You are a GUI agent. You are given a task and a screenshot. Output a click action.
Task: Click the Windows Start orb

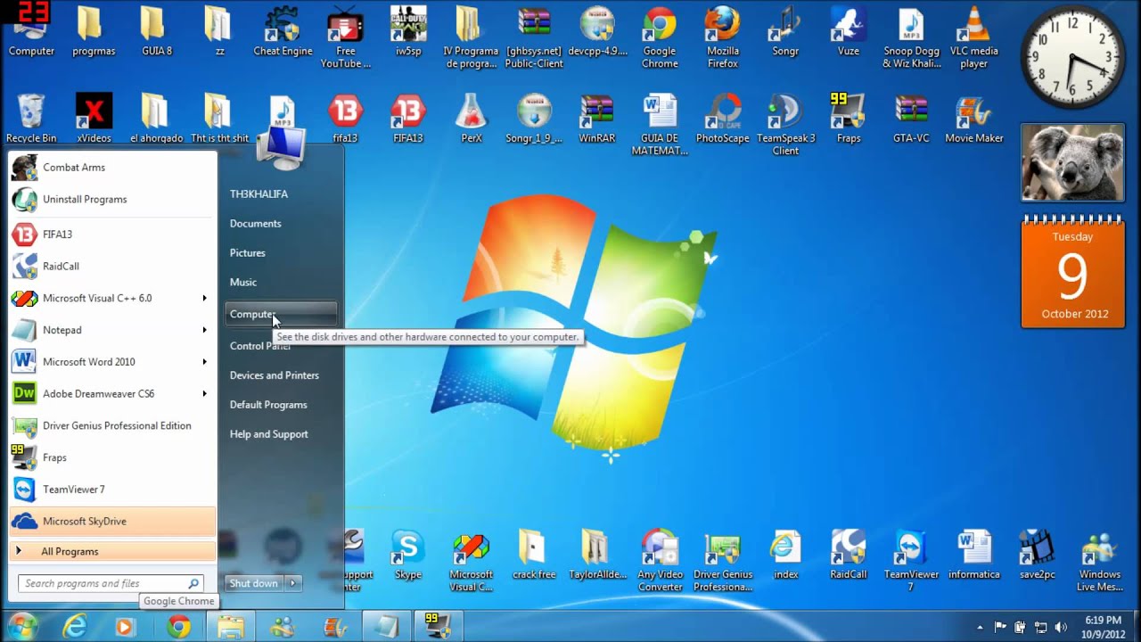coord(23,626)
